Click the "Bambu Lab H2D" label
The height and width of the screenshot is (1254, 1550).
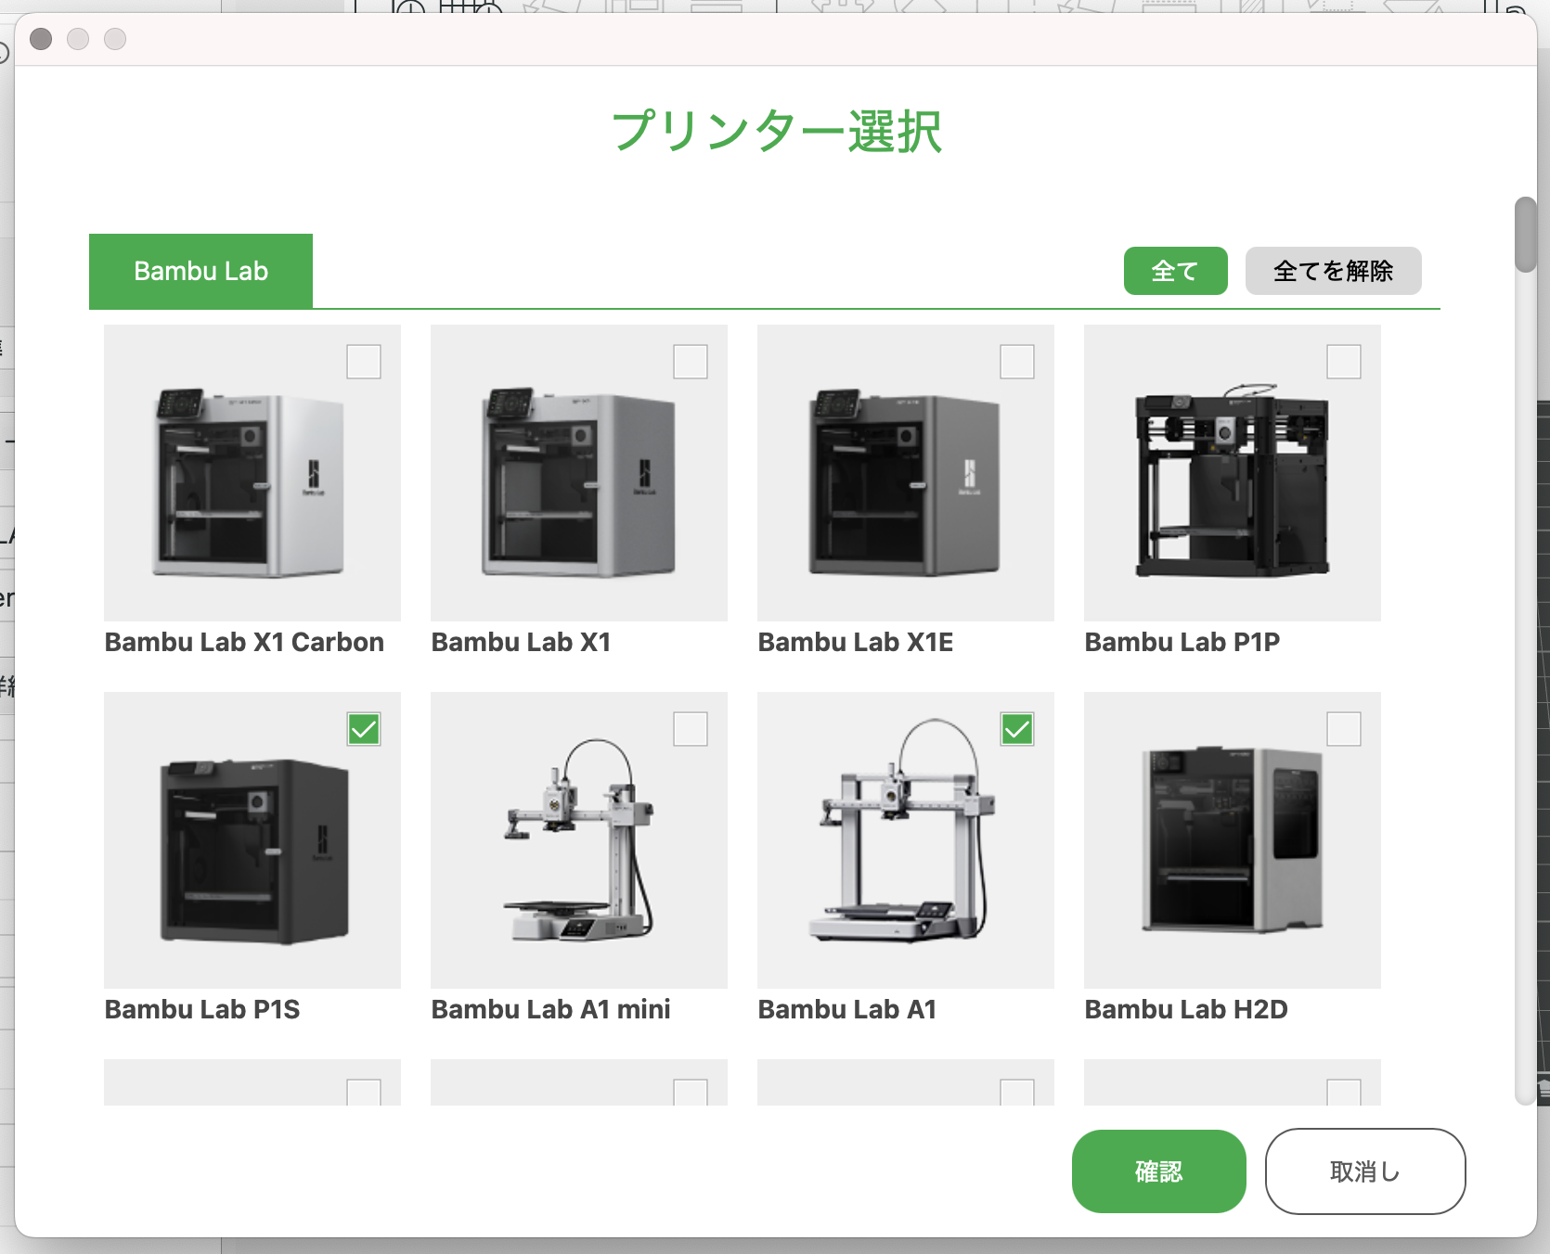coord(1186,1009)
